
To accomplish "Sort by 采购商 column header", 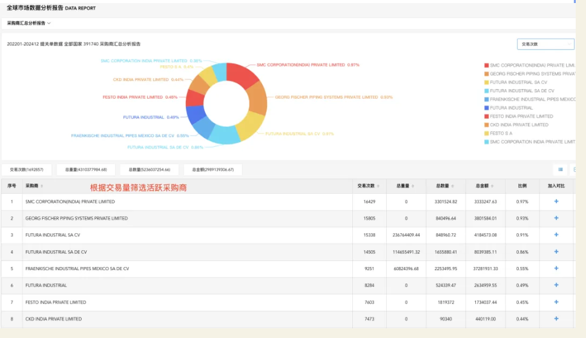I will [x=34, y=186].
